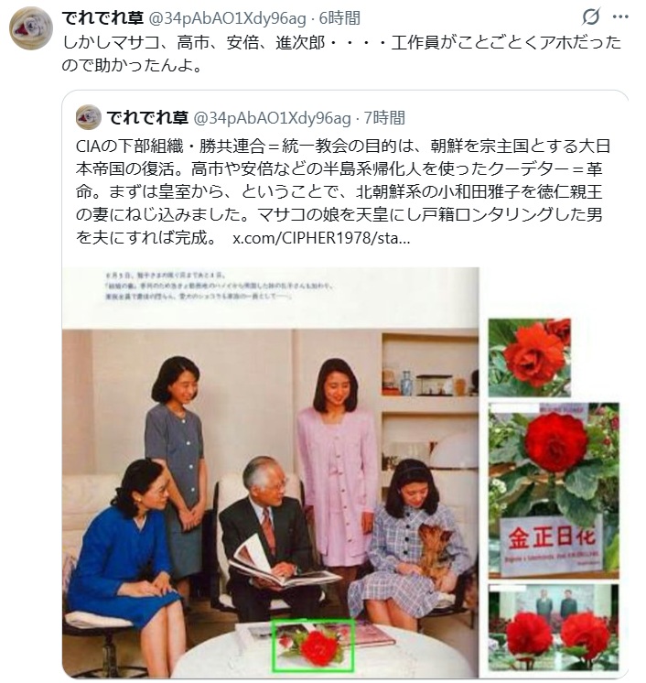View the bottom two red flowers image
This screenshot has width=646, height=683.
click(554, 627)
